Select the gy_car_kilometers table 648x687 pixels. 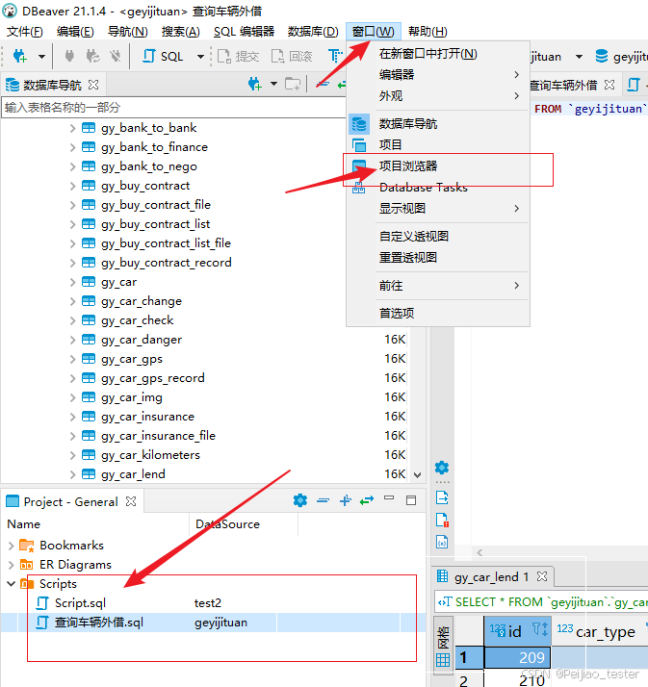pyautogui.click(x=150, y=455)
